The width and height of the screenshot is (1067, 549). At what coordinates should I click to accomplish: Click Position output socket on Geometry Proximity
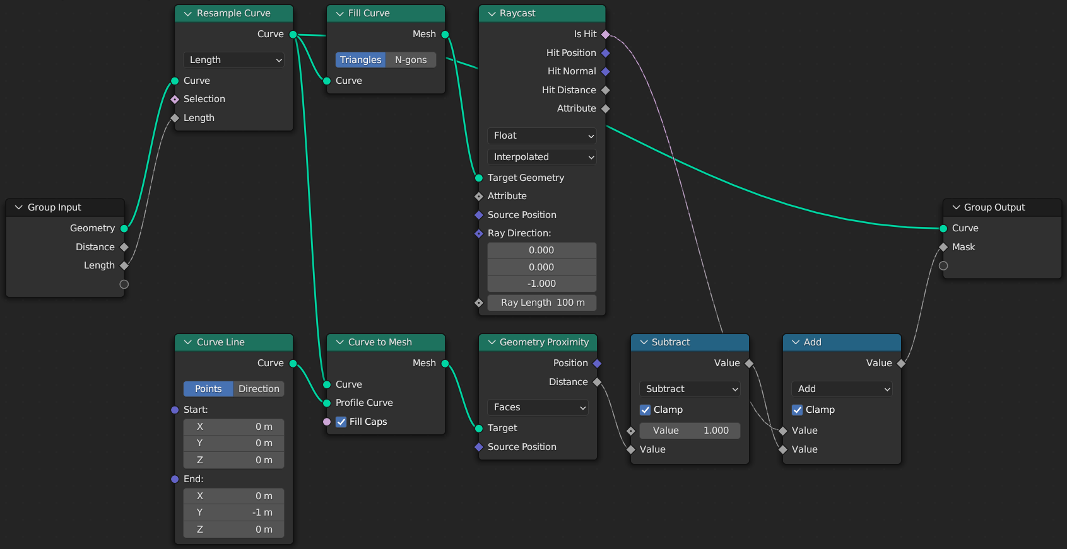pyautogui.click(x=597, y=363)
